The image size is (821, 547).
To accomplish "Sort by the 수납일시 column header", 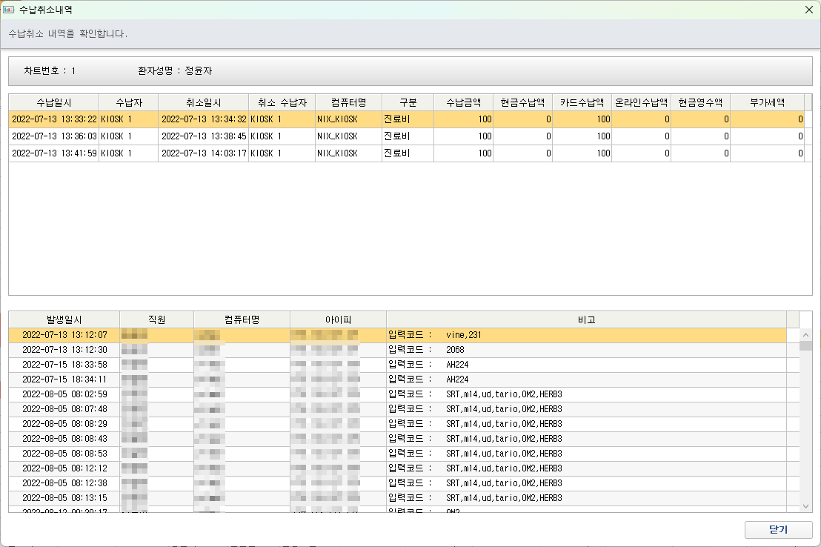I will click(x=53, y=102).
